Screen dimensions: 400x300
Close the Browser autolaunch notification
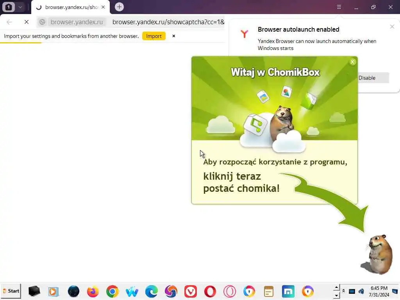tap(392, 27)
